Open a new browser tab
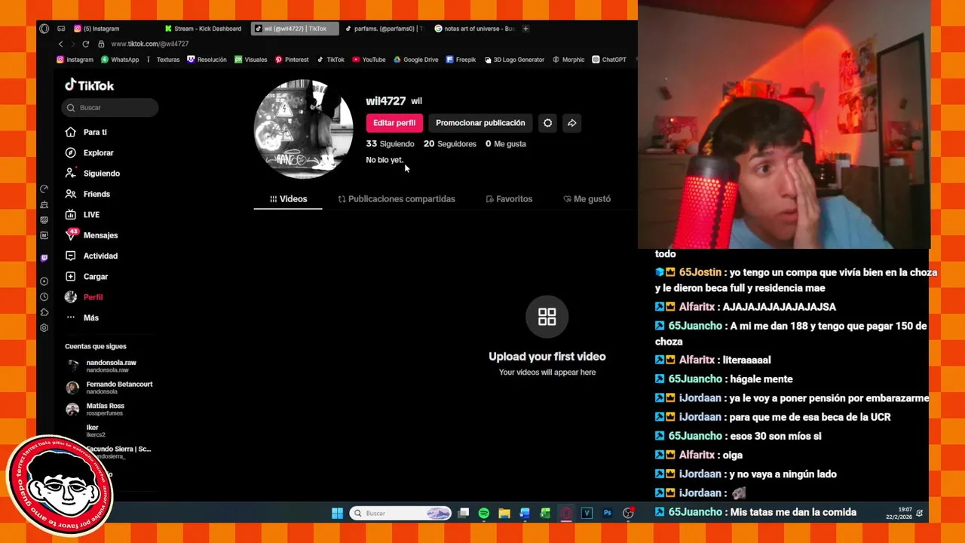 point(525,29)
